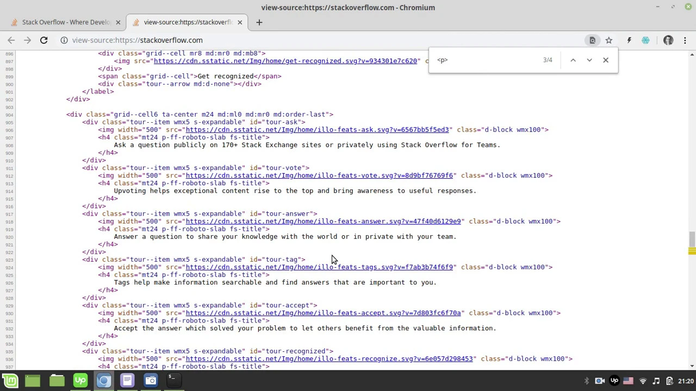
Task: Click the screen recorder tray icon
Action: pos(600,381)
